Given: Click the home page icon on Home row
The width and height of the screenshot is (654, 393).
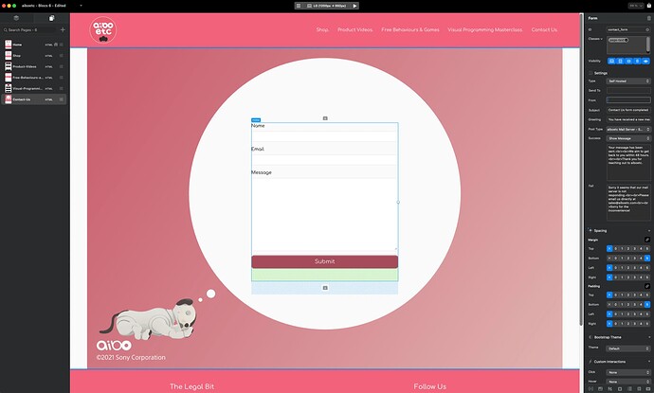Looking at the screenshot, I should (x=56, y=45).
